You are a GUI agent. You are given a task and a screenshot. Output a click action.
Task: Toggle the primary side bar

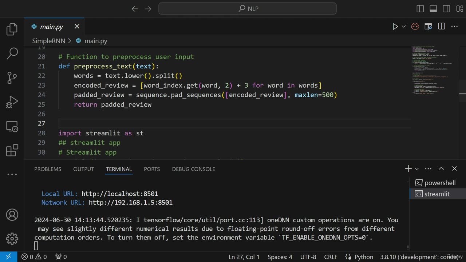(x=420, y=9)
